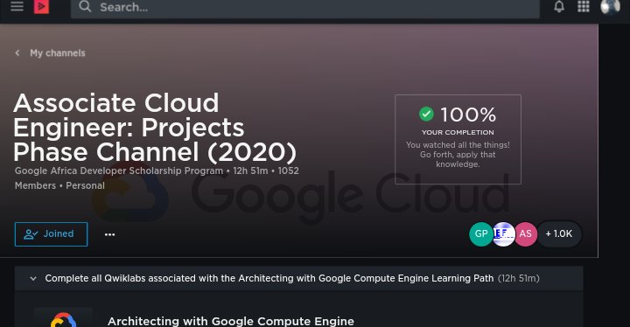Image resolution: width=630 pixels, height=327 pixels.
Task: Click the member avatar between GP and AS
Action: [x=503, y=233]
